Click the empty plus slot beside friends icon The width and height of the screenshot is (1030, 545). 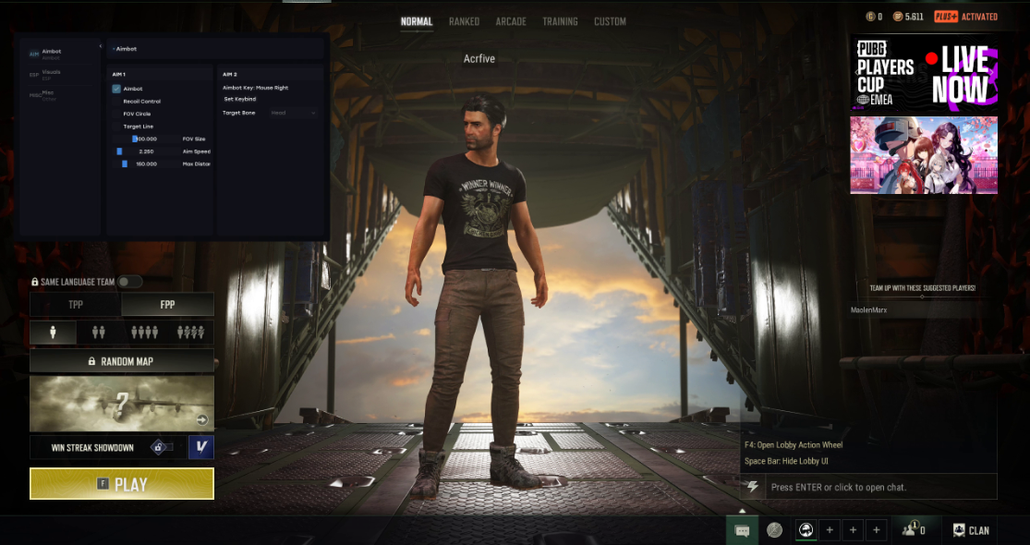pos(877,530)
